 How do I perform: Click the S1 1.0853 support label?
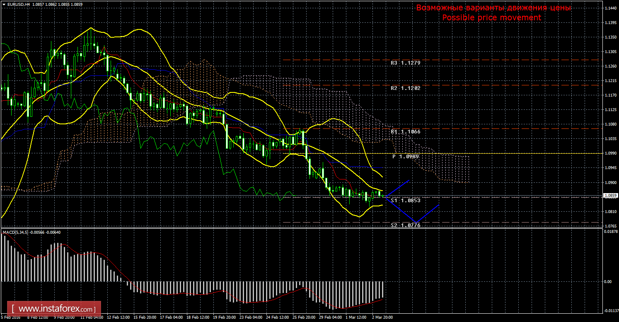pyautogui.click(x=405, y=200)
